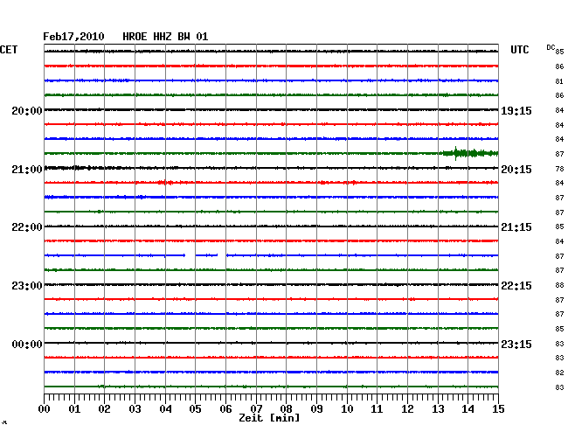Screen dimensions: 568x432
Task: Click the 20:15 UTC time label
Action: click(516, 170)
